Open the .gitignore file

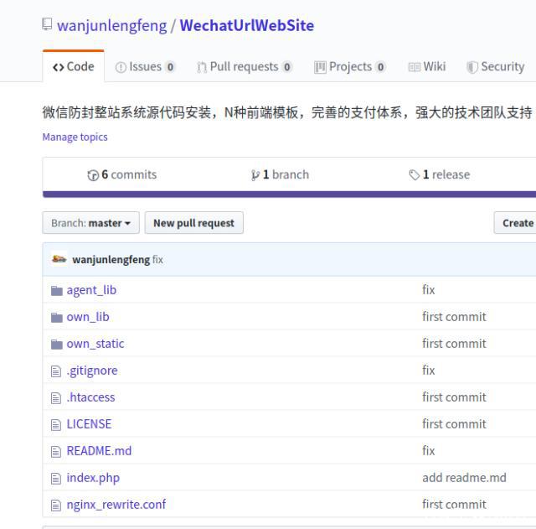click(92, 371)
